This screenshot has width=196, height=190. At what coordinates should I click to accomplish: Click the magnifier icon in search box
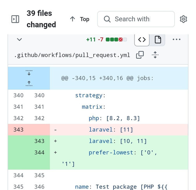(107, 19)
